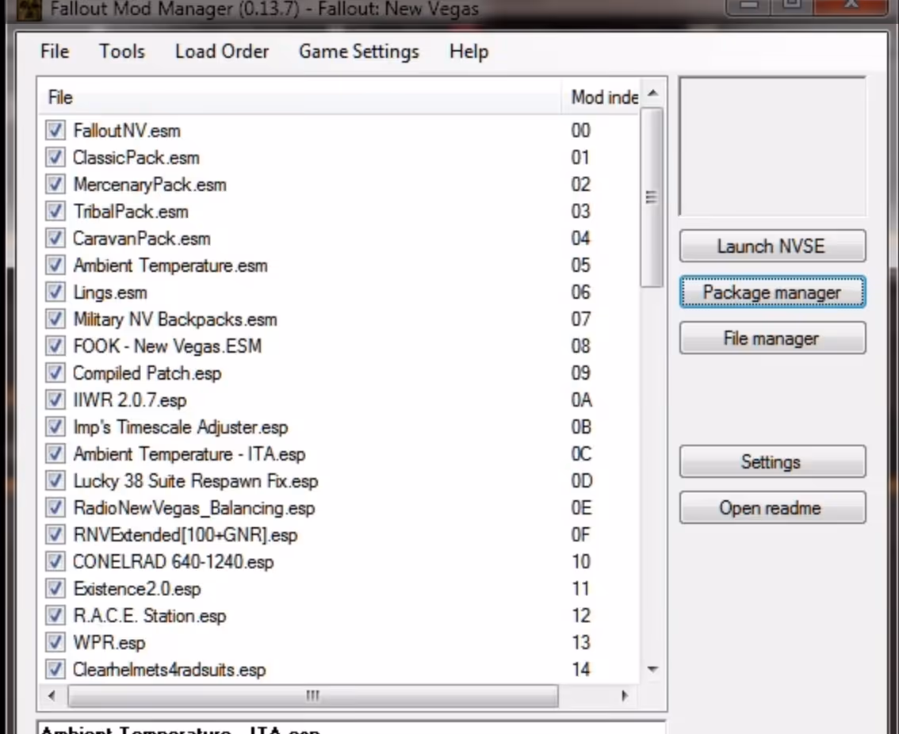Toggle TribalPack.esm checkbox
The image size is (899, 734).
tap(55, 211)
